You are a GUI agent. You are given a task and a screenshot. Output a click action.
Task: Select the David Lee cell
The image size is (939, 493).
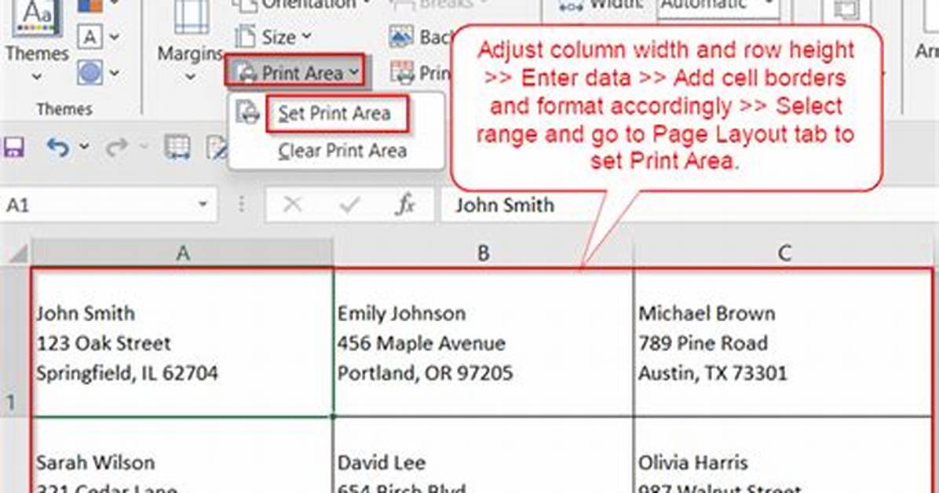484,455
